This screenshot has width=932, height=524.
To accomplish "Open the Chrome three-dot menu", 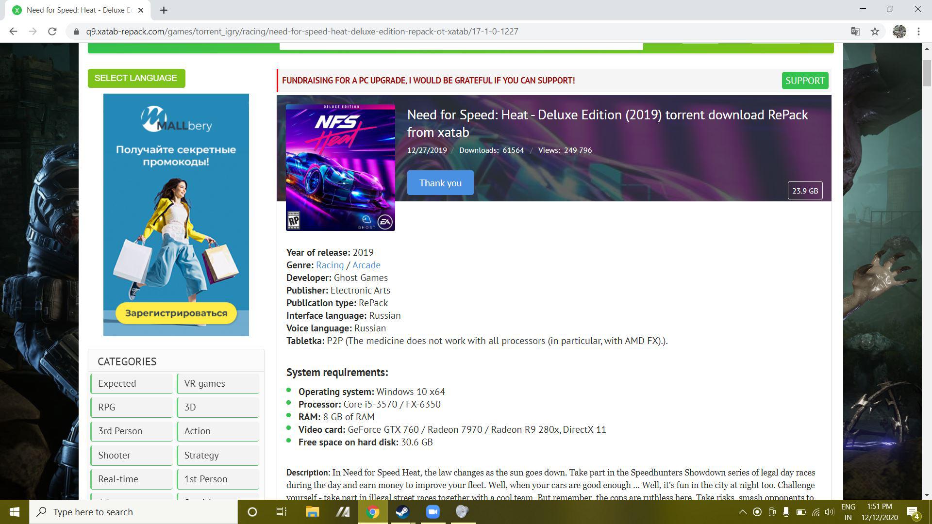I will [x=918, y=32].
